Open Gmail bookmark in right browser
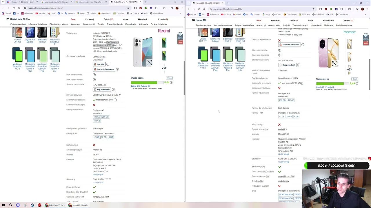The image size is (371, 208). [237, 14]
